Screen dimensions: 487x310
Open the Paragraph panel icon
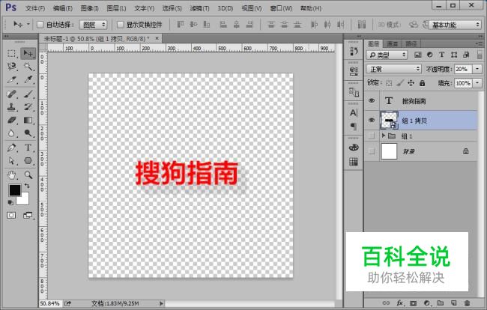coord(354,126)
